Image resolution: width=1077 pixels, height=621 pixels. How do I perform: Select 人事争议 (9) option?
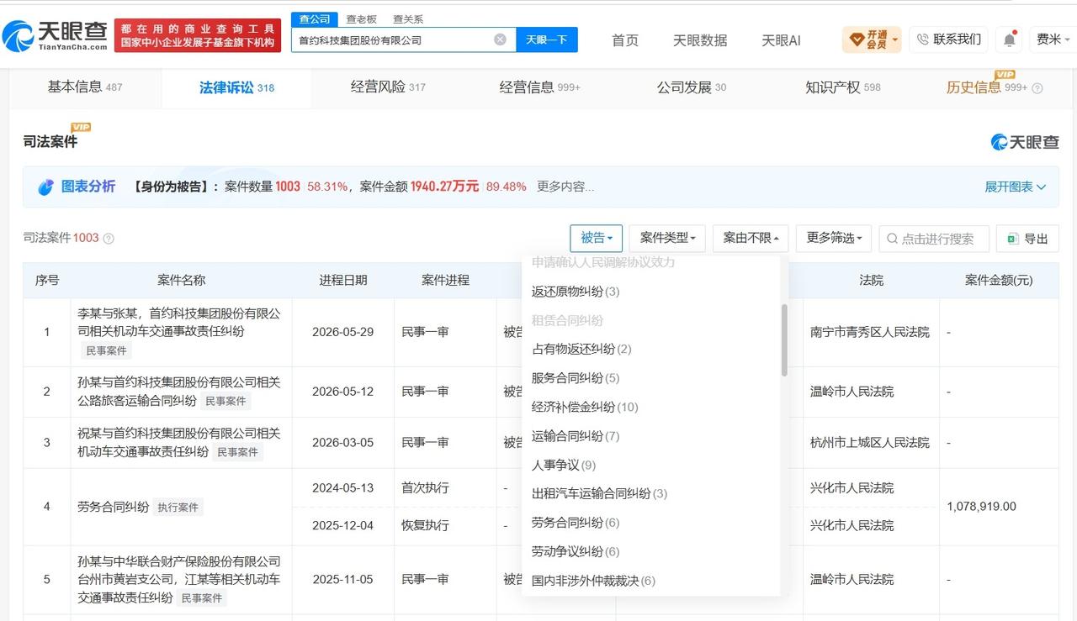coord(564,465)
